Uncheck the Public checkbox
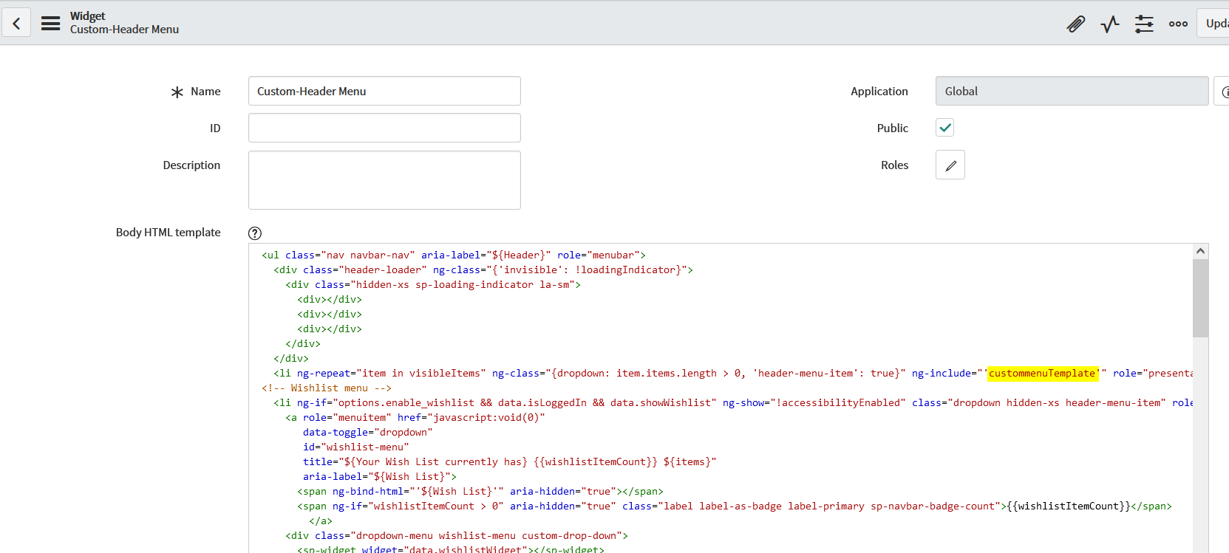This screenshot has width=1229, height=553. click(944, 128)
